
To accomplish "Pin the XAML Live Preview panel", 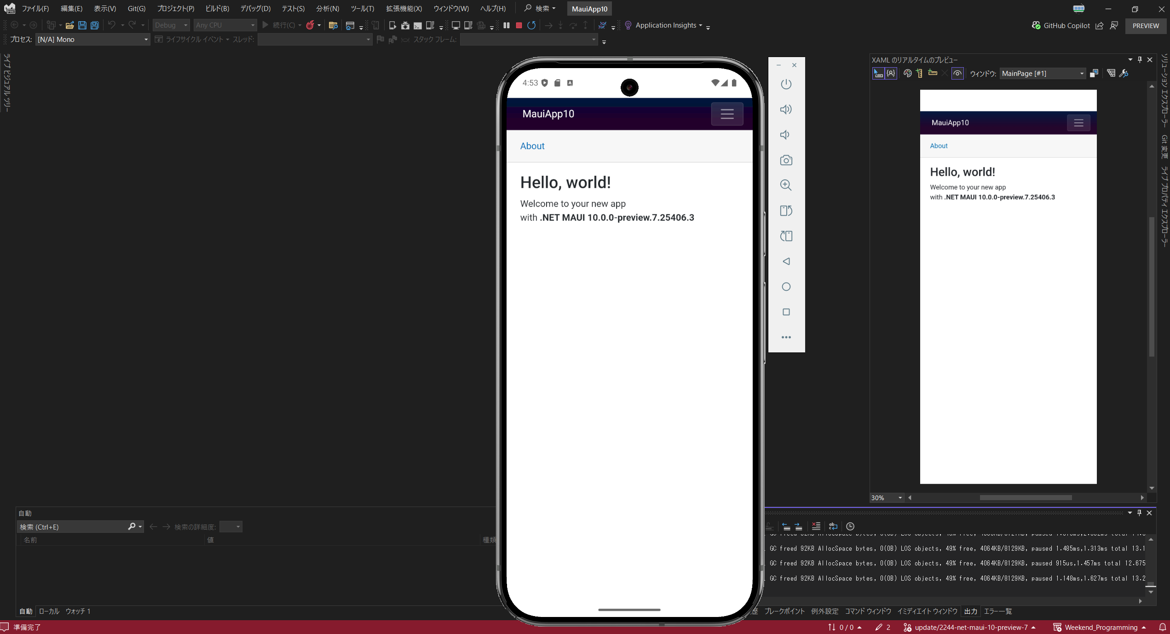I will (1140, 60).
